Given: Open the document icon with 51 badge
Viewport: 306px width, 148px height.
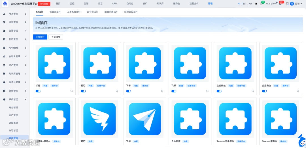Looking at the screenshot, I should click(262, 3).
